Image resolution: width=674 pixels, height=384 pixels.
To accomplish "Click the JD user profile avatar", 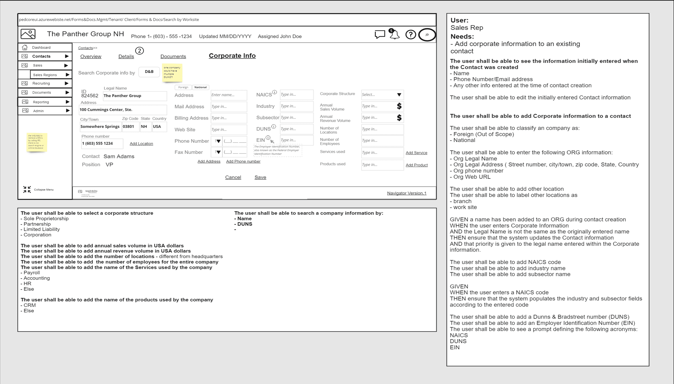I will [x=427, y=35].
